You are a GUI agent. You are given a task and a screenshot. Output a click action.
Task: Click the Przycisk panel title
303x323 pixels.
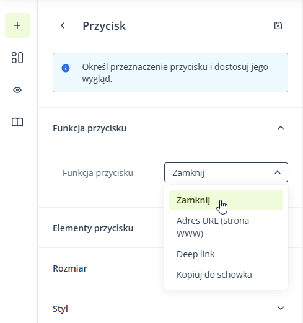click(104, 26)
